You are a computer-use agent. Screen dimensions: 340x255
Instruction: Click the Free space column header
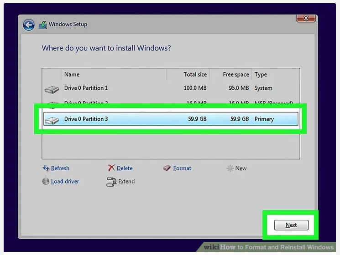[x=235, y=75]
